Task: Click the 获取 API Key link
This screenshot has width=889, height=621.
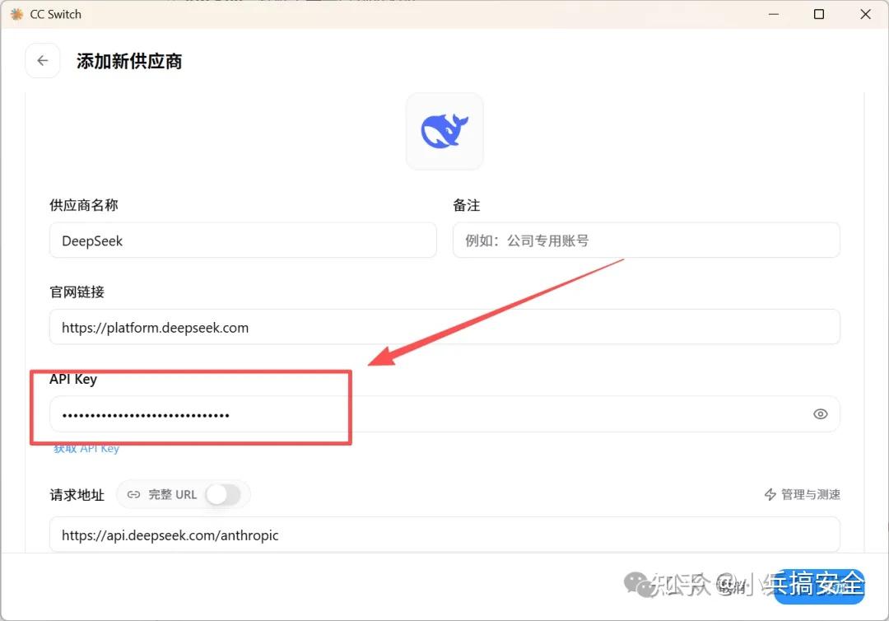Action: tap(86, 449)
